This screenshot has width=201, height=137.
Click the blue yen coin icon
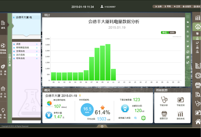49,115
